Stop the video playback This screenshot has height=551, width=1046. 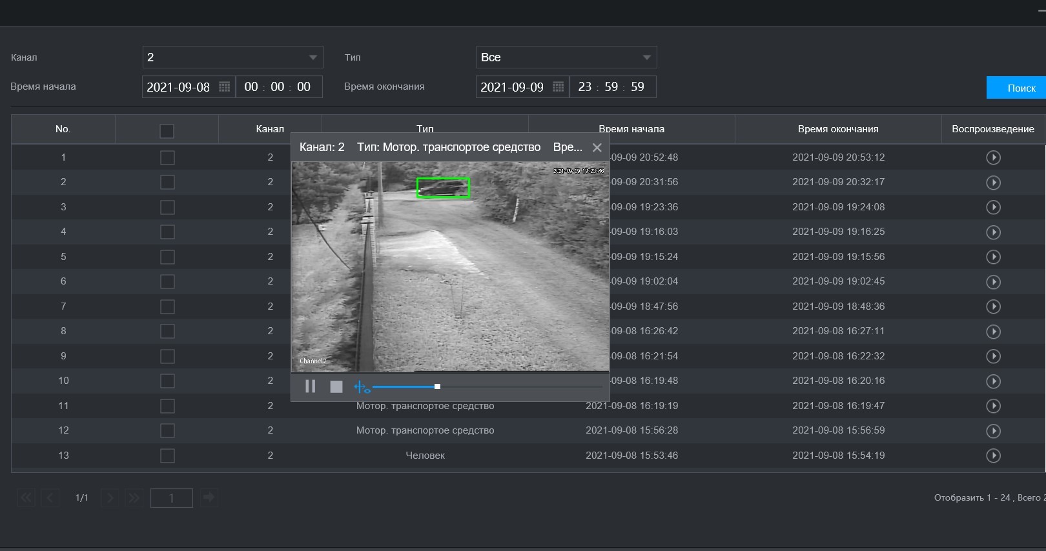(336, 386)
